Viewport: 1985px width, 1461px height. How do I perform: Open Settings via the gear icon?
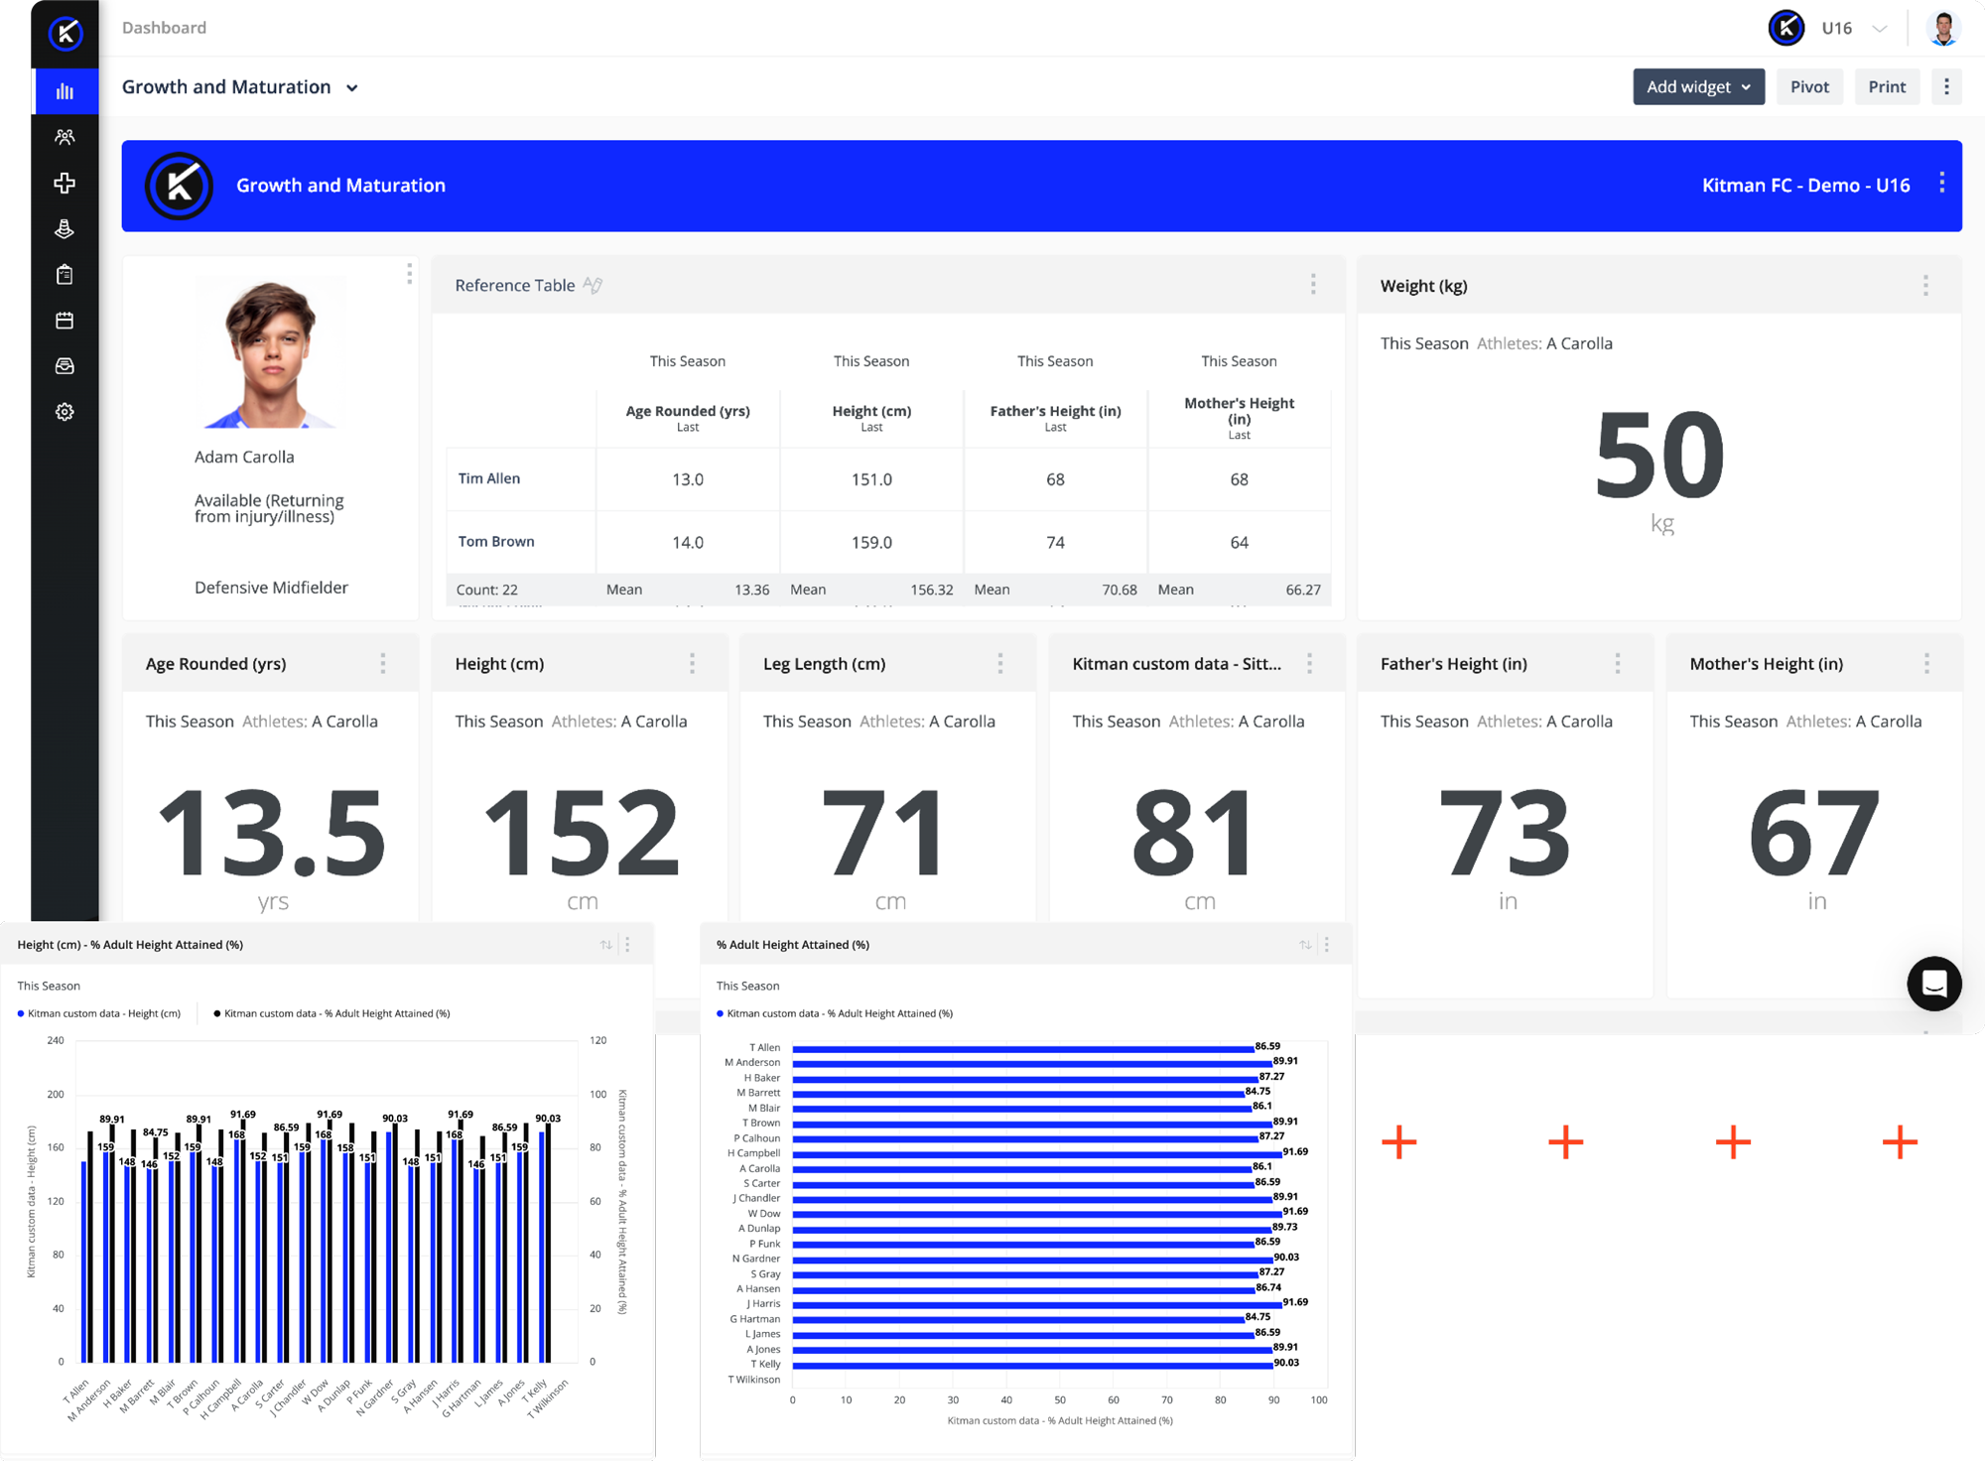tap(64, 411)
